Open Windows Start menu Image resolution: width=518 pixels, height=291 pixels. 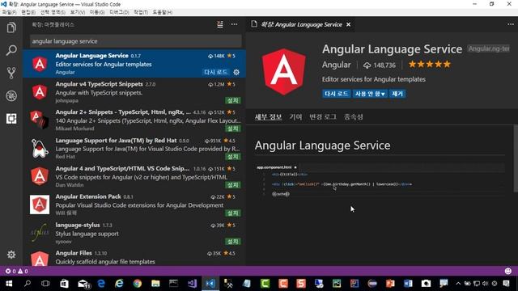click(9, 284)
